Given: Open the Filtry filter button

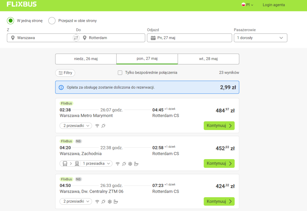Looking at the screenshot, I should pos(65,73).
